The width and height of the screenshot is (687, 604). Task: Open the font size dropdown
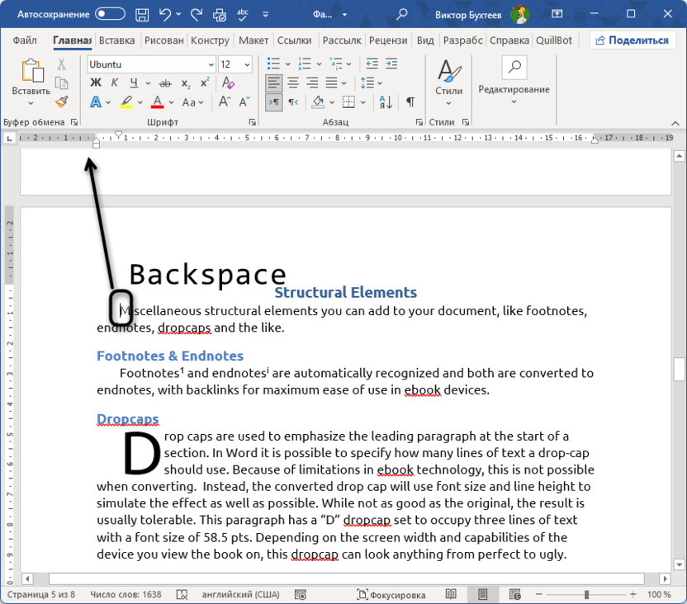click(x=247, y=64)
